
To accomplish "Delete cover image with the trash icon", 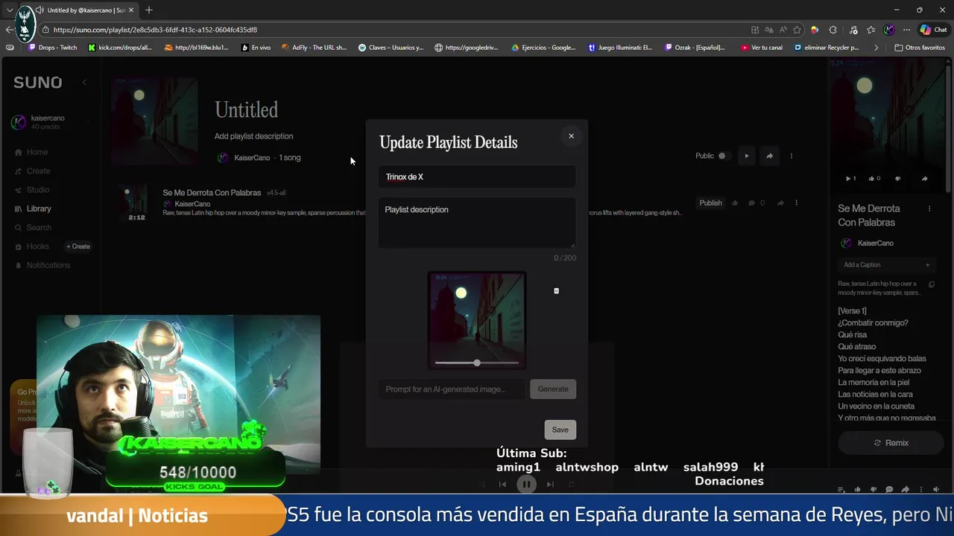I will [x=556, y=291].
